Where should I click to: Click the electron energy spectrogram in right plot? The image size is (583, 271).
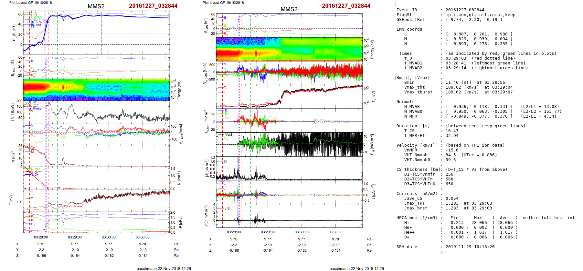[289, 49]
